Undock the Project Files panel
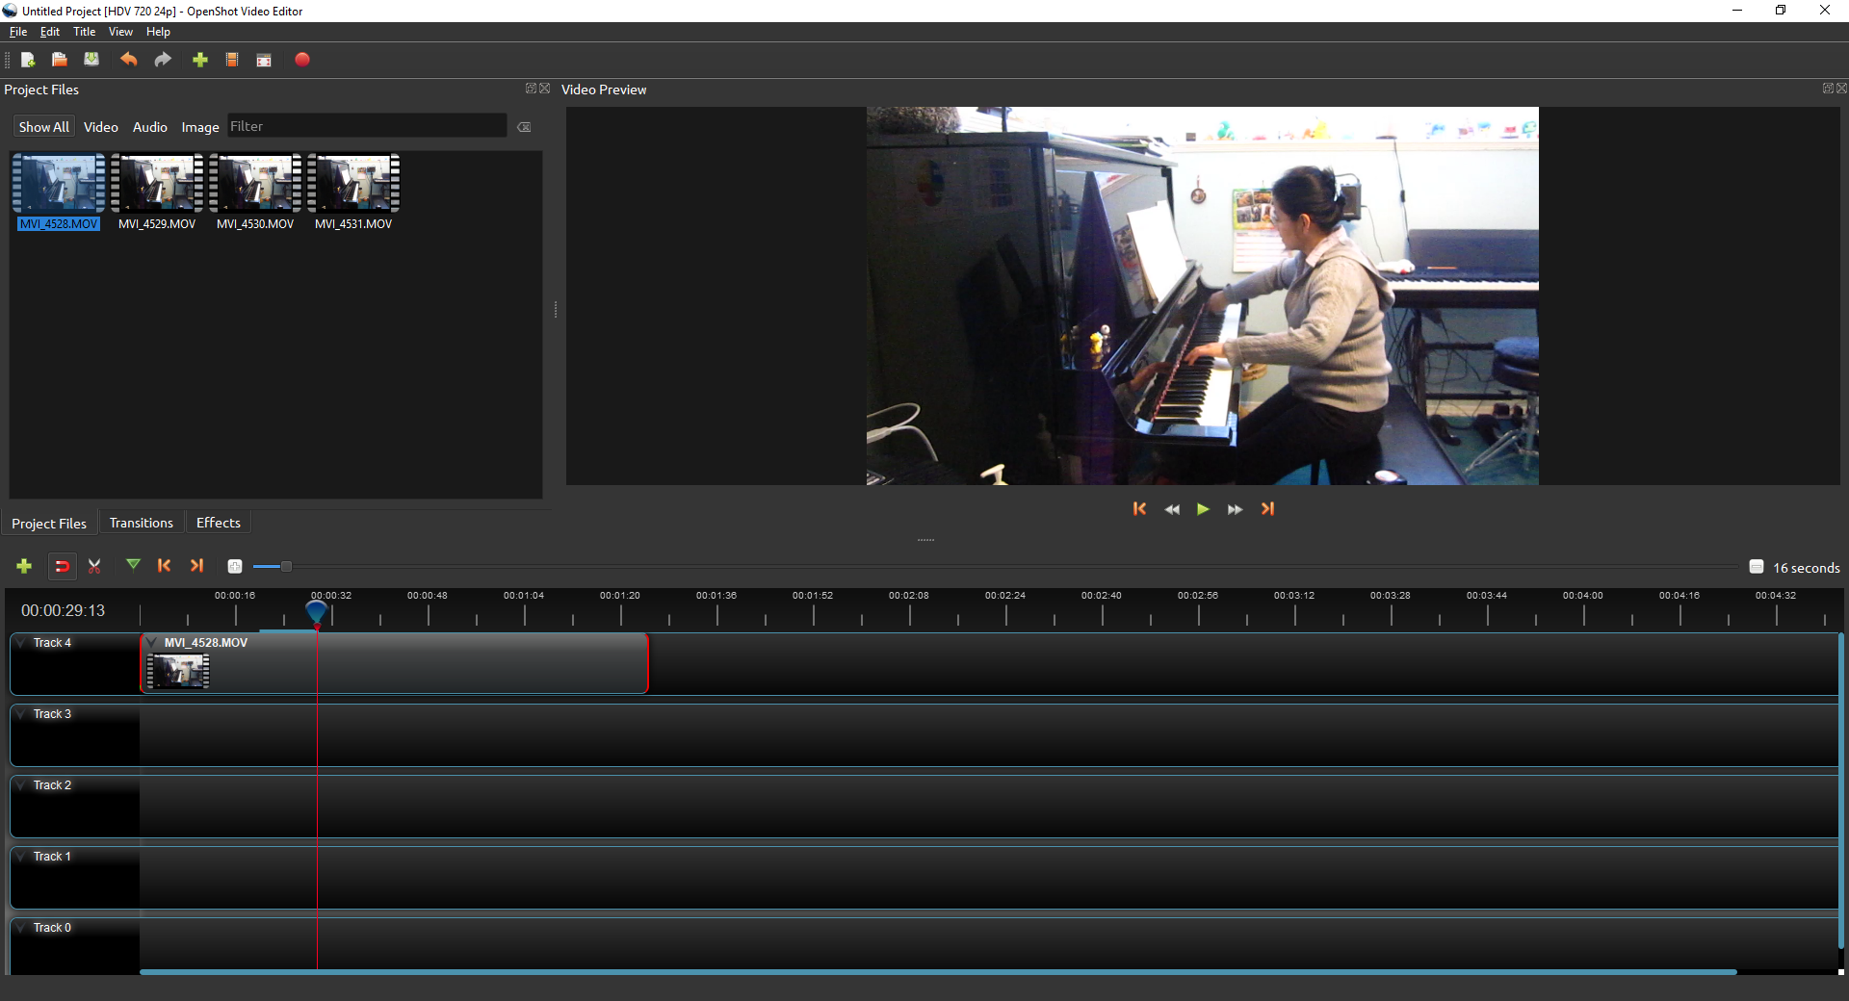The image size is (1849, 1001). pos(531,89)
